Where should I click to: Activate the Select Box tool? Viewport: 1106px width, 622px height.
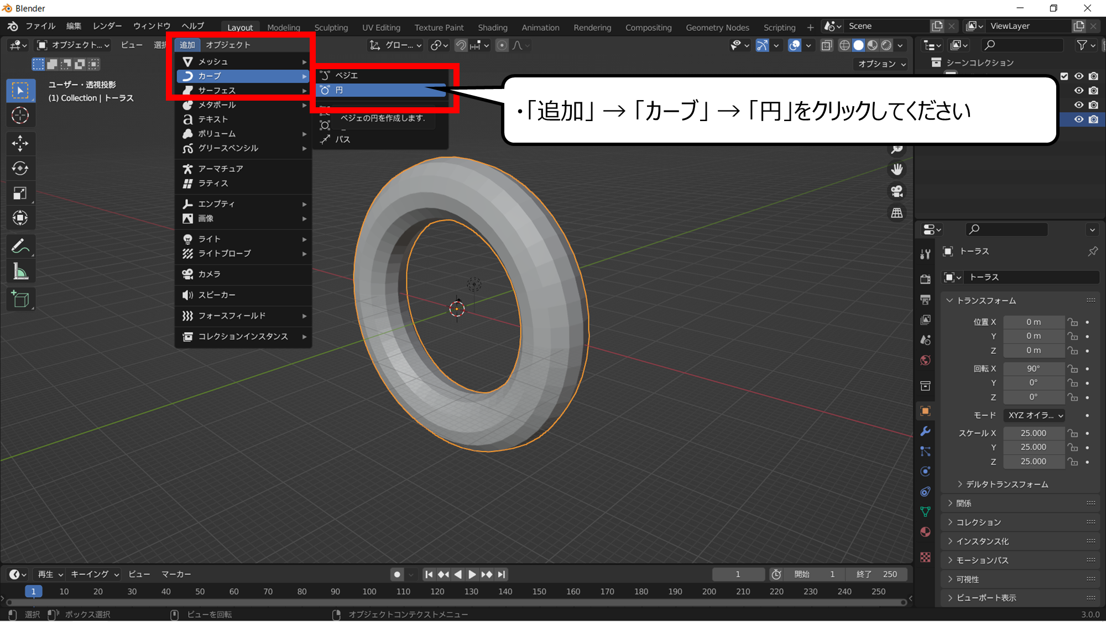point(20,91)
